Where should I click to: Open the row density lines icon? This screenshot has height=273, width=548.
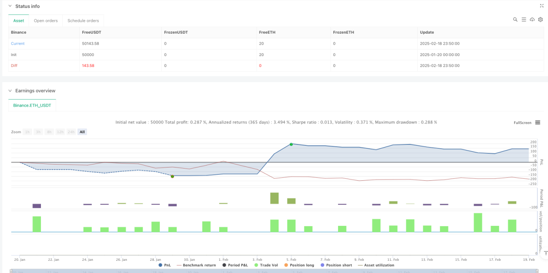click(x=524, y=19)
